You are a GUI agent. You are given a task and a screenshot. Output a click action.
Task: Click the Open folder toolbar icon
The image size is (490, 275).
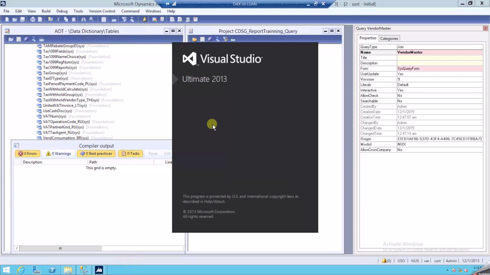15,19
